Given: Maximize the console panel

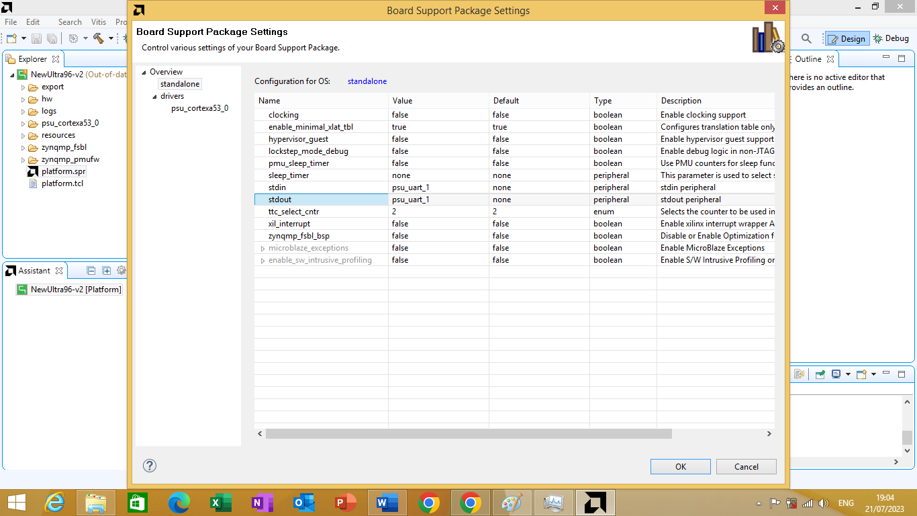Looking at the screenshot, I should pyautogui.click(x=902, y=374).
